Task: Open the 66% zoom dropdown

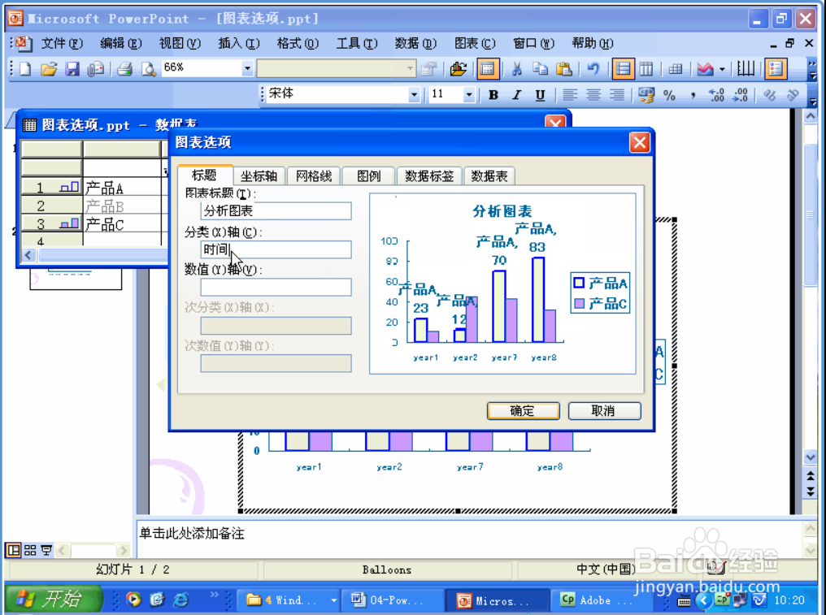Action: (x=247, y=68)
